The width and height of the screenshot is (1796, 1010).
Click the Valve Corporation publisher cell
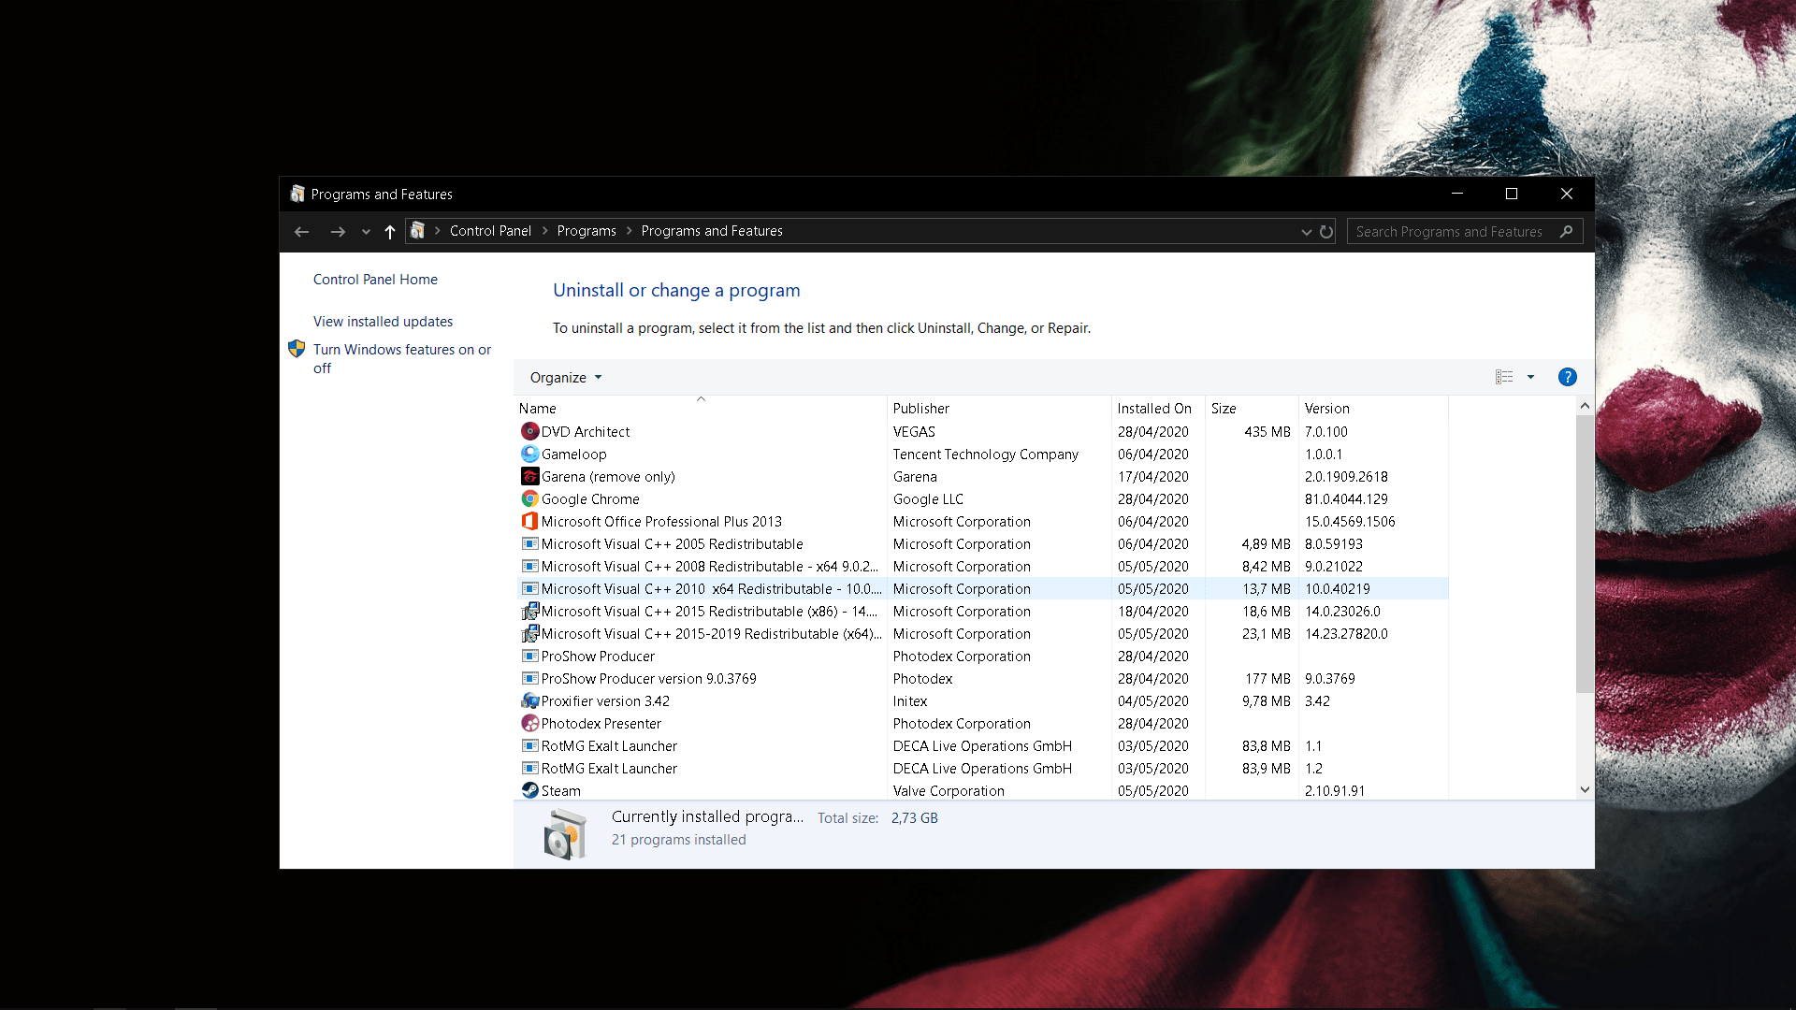click(x=949, y=790)
